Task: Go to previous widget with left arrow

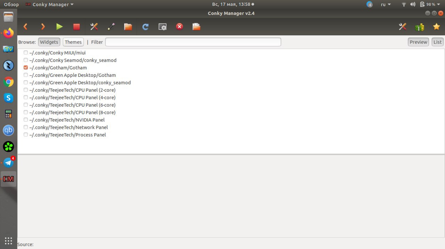Action: pos(25,27)
